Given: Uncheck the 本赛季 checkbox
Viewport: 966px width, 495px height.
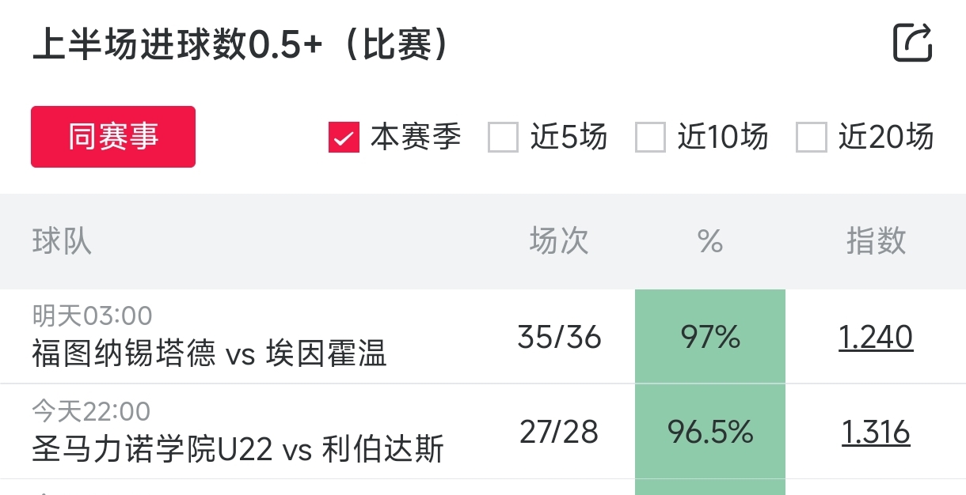Looking at the screenshot, I should tap(344, 138).
